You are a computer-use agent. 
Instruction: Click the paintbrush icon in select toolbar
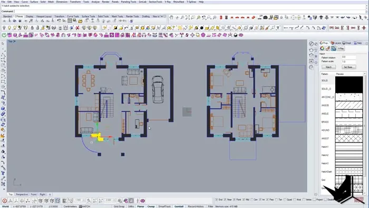(267, 28)
